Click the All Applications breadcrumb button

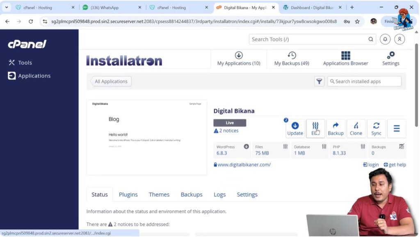(111, 81)
